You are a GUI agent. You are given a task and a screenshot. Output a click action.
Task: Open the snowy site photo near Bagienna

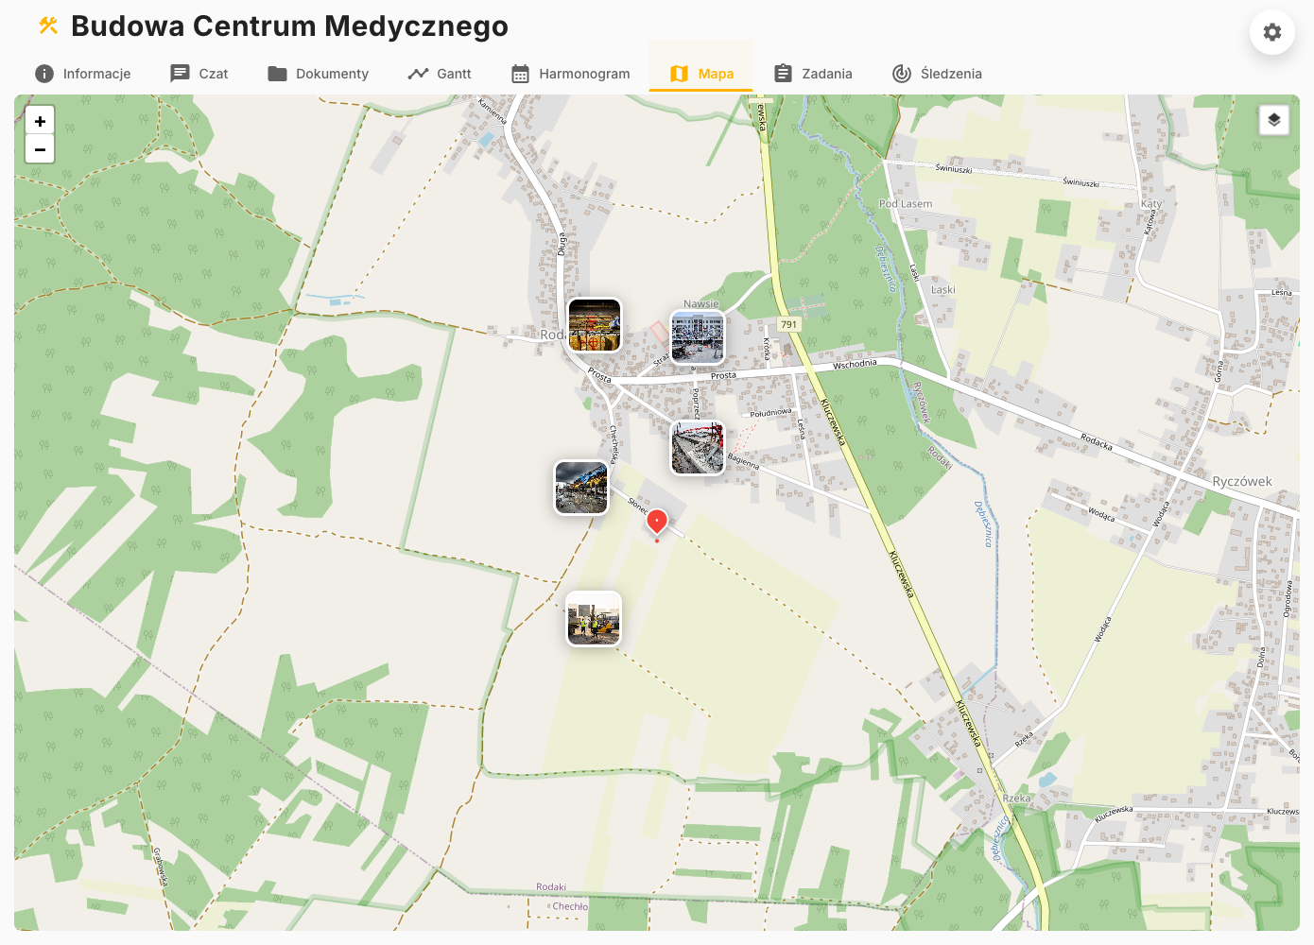[x=698, y=448]
